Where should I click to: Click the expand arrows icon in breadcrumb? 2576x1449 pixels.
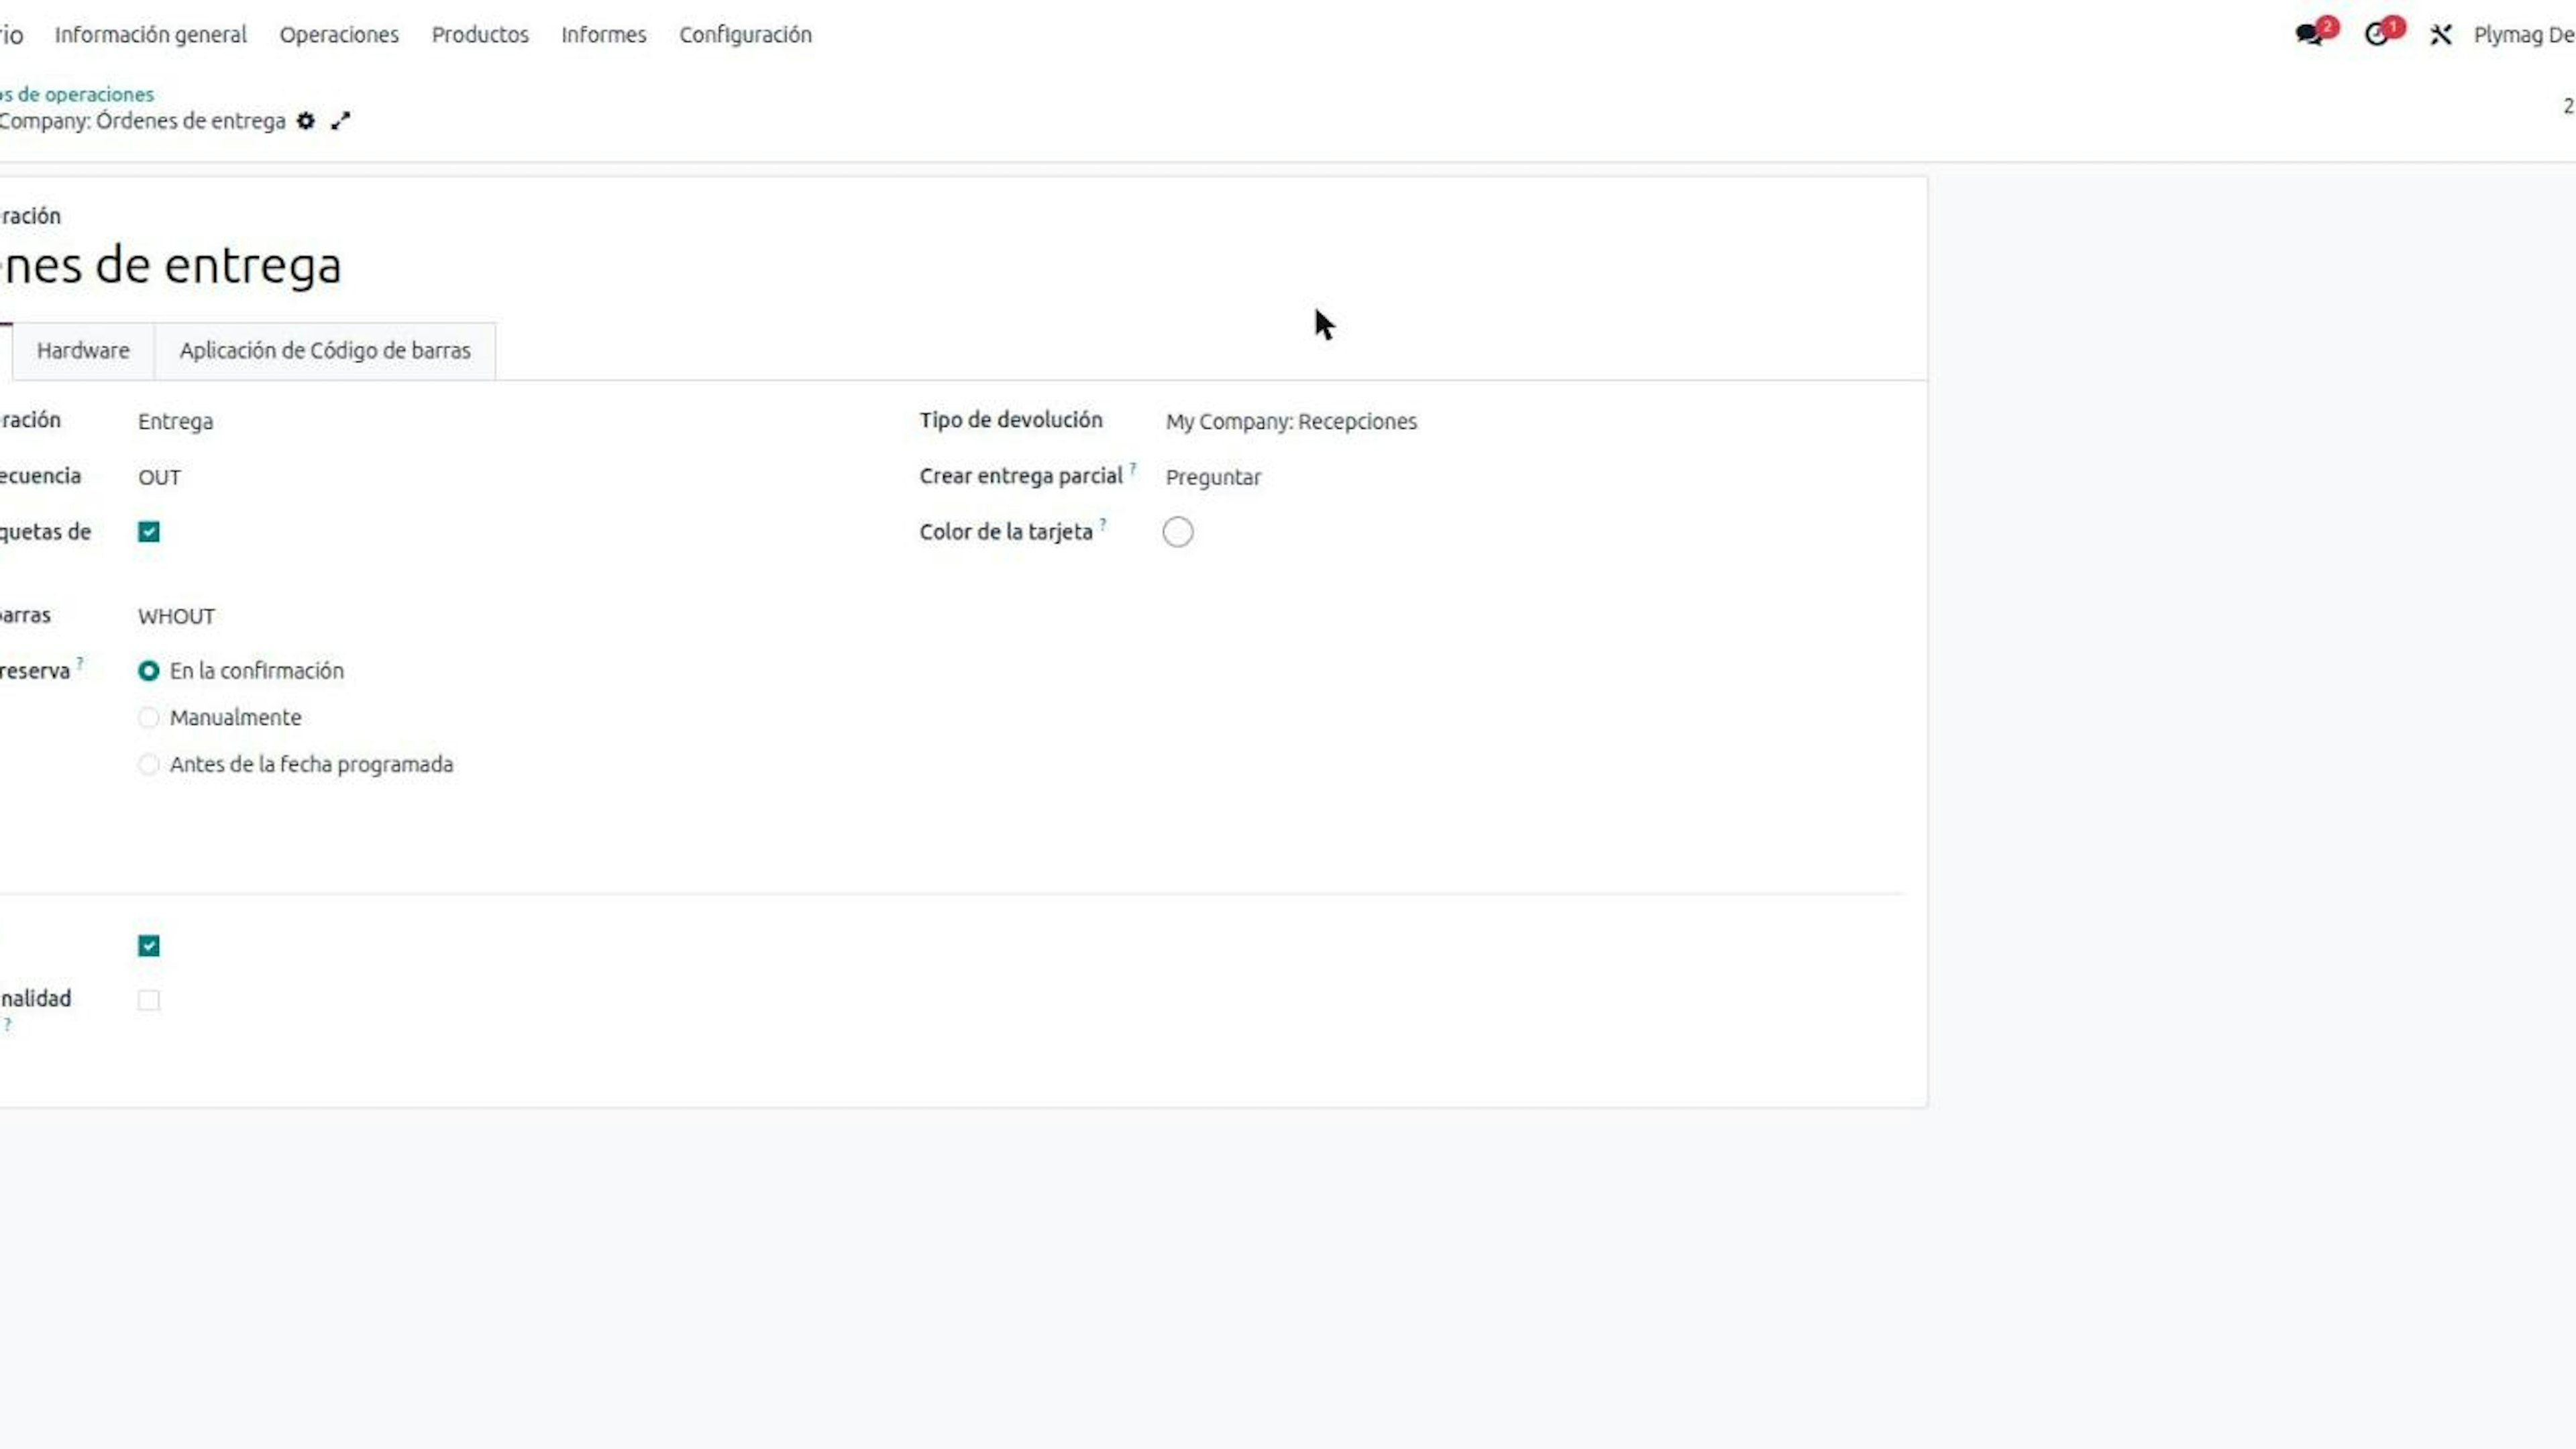[341, 121]
